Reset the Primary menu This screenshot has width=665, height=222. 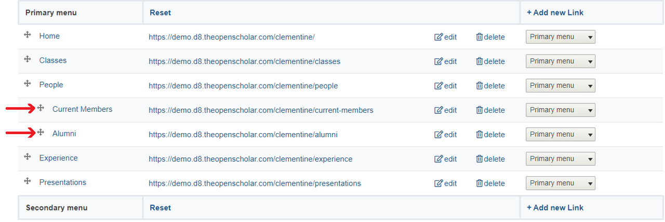pos(160,12)
